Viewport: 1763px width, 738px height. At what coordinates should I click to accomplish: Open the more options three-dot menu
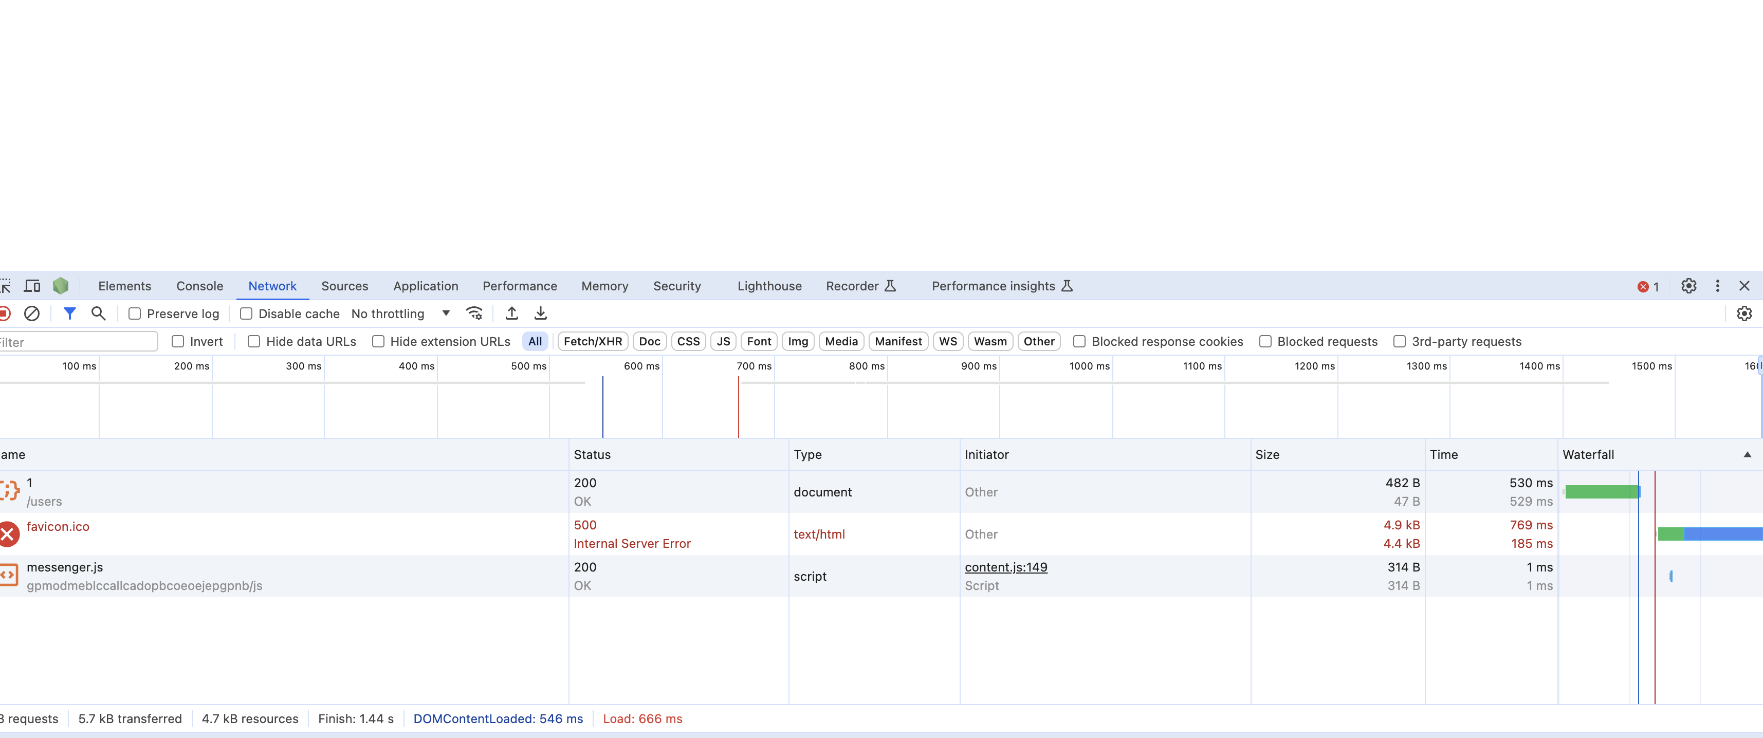coord(1718,285)
